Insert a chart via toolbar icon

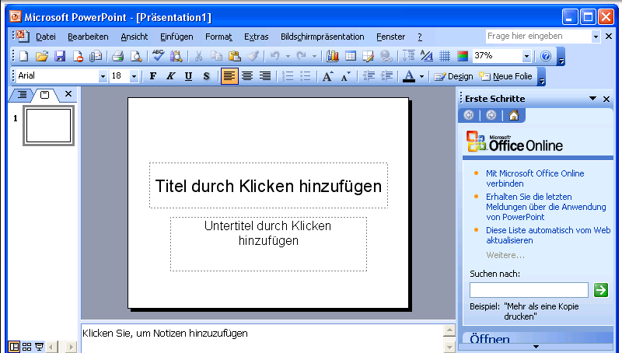point(333,56)
